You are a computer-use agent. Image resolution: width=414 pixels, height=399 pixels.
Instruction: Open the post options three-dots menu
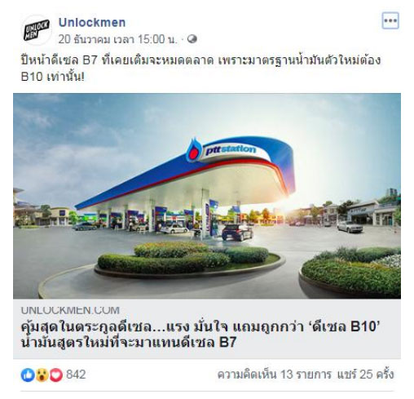[x=390, y=20]
